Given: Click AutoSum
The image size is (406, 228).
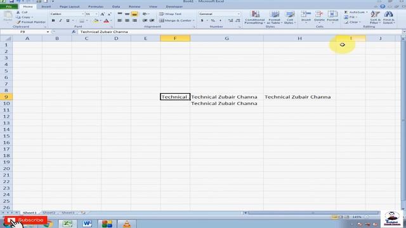Looking at the screenshot, I should click(355, 12).
